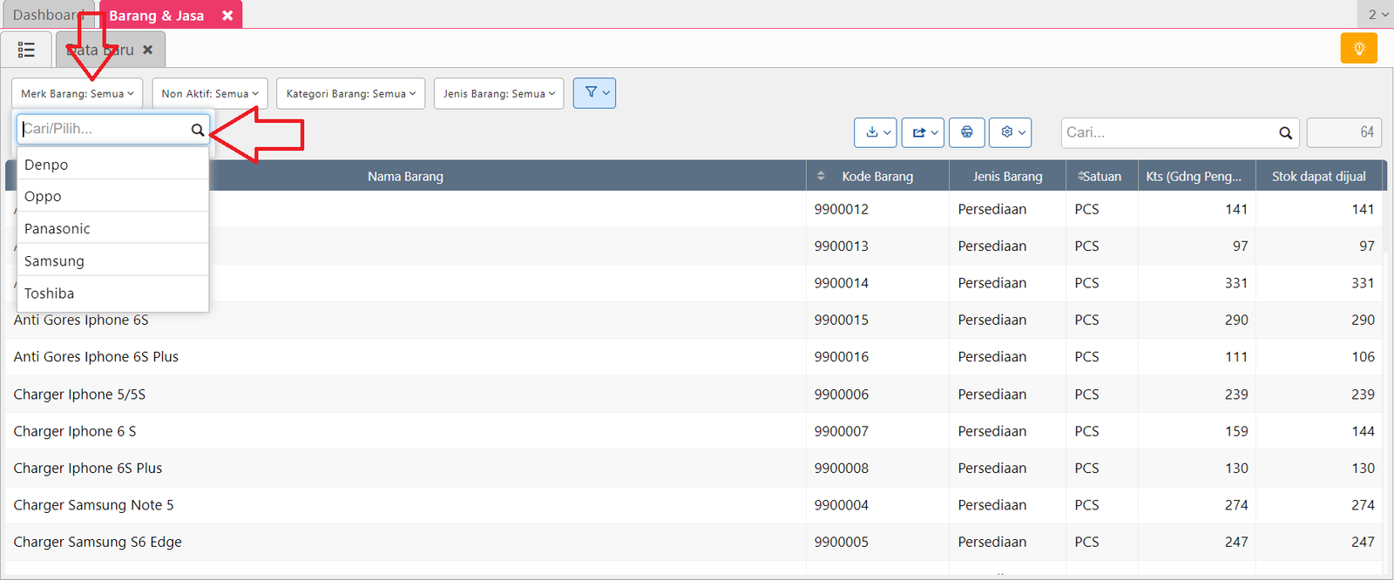1394x580 pixels.
Task: Expand the Non Aktif filter dropdown
Action: click(209, 93)
